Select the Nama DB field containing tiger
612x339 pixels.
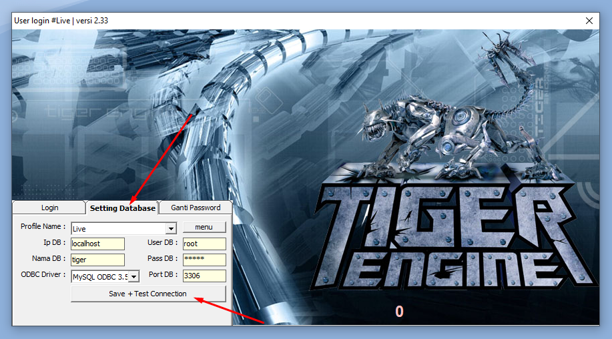[x=97, y=260]
